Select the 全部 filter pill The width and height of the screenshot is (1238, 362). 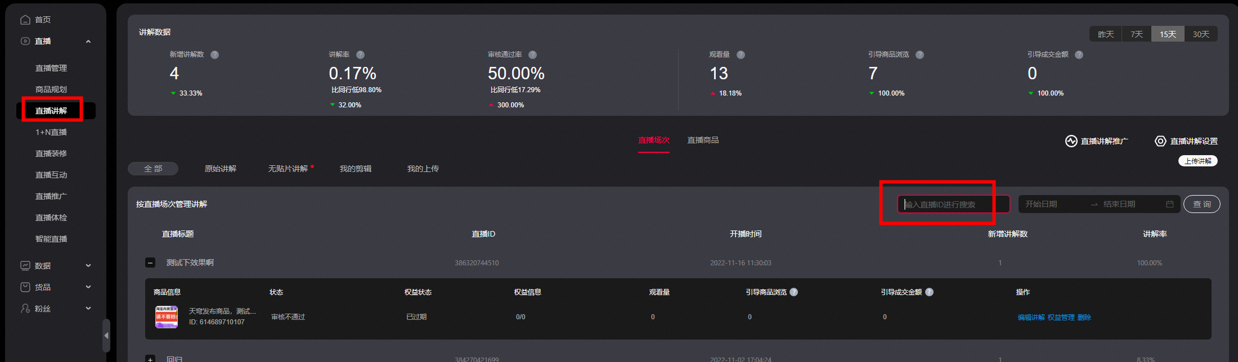(x=153, y=169)
